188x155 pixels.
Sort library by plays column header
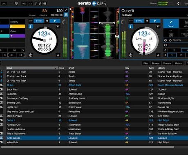(x=61, y=68)
